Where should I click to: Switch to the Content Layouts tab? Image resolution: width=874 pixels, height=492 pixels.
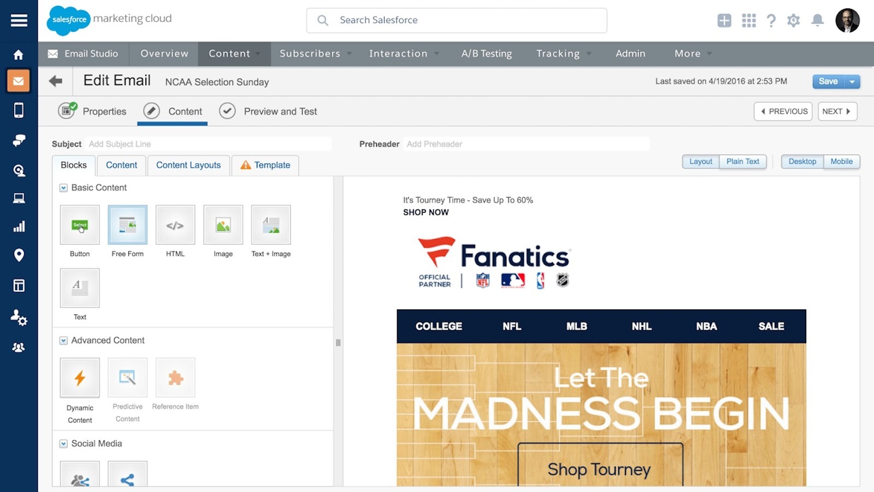pyautogui.click(x=188, y=165)
